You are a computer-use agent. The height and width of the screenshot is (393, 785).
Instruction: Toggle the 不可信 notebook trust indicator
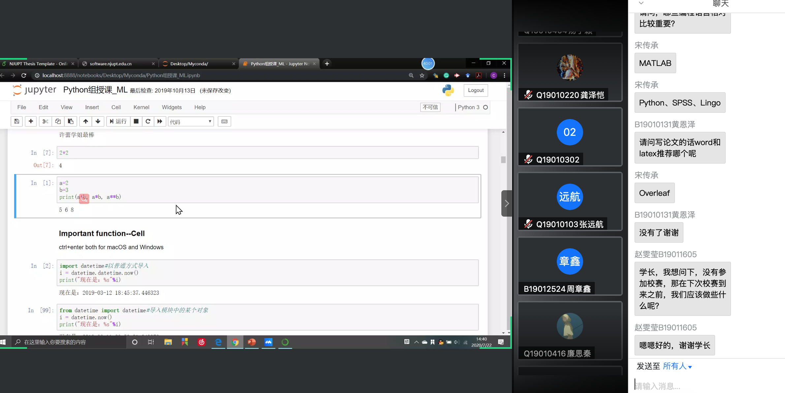pyautogui.click(x=430, y=107)
